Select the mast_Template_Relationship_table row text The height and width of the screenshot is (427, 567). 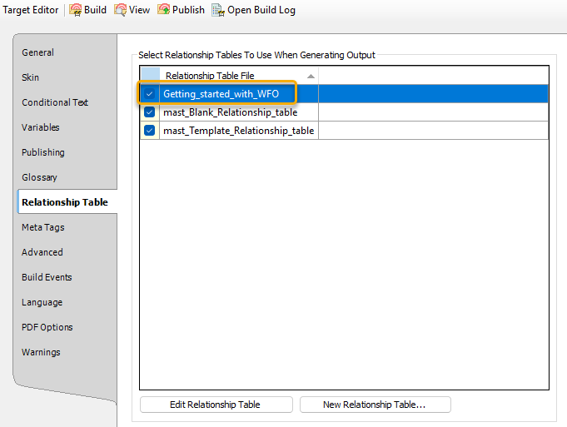point(239,130)
